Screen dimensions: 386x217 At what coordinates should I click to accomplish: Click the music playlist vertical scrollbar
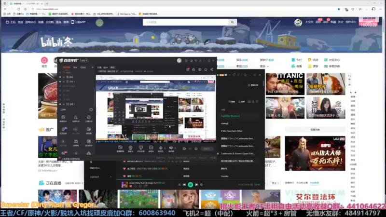pos(263,83)
